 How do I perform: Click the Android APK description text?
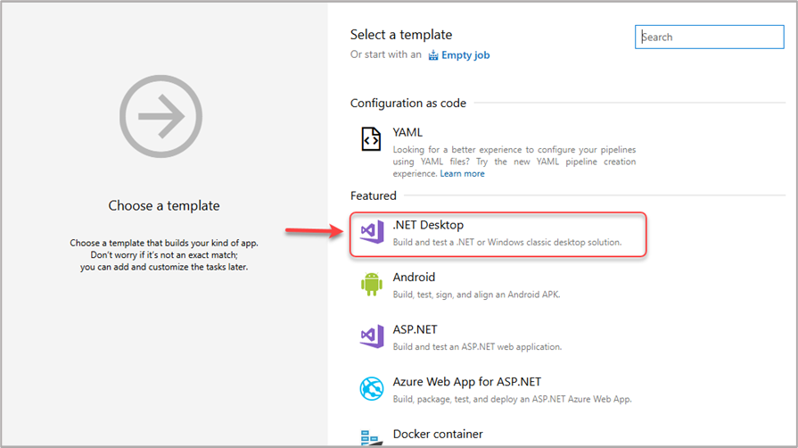(476, 295)
